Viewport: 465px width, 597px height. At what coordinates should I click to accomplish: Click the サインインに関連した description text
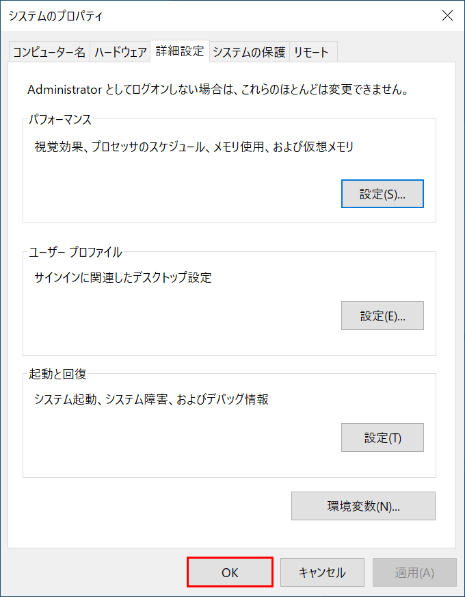[x=123, y=277]
